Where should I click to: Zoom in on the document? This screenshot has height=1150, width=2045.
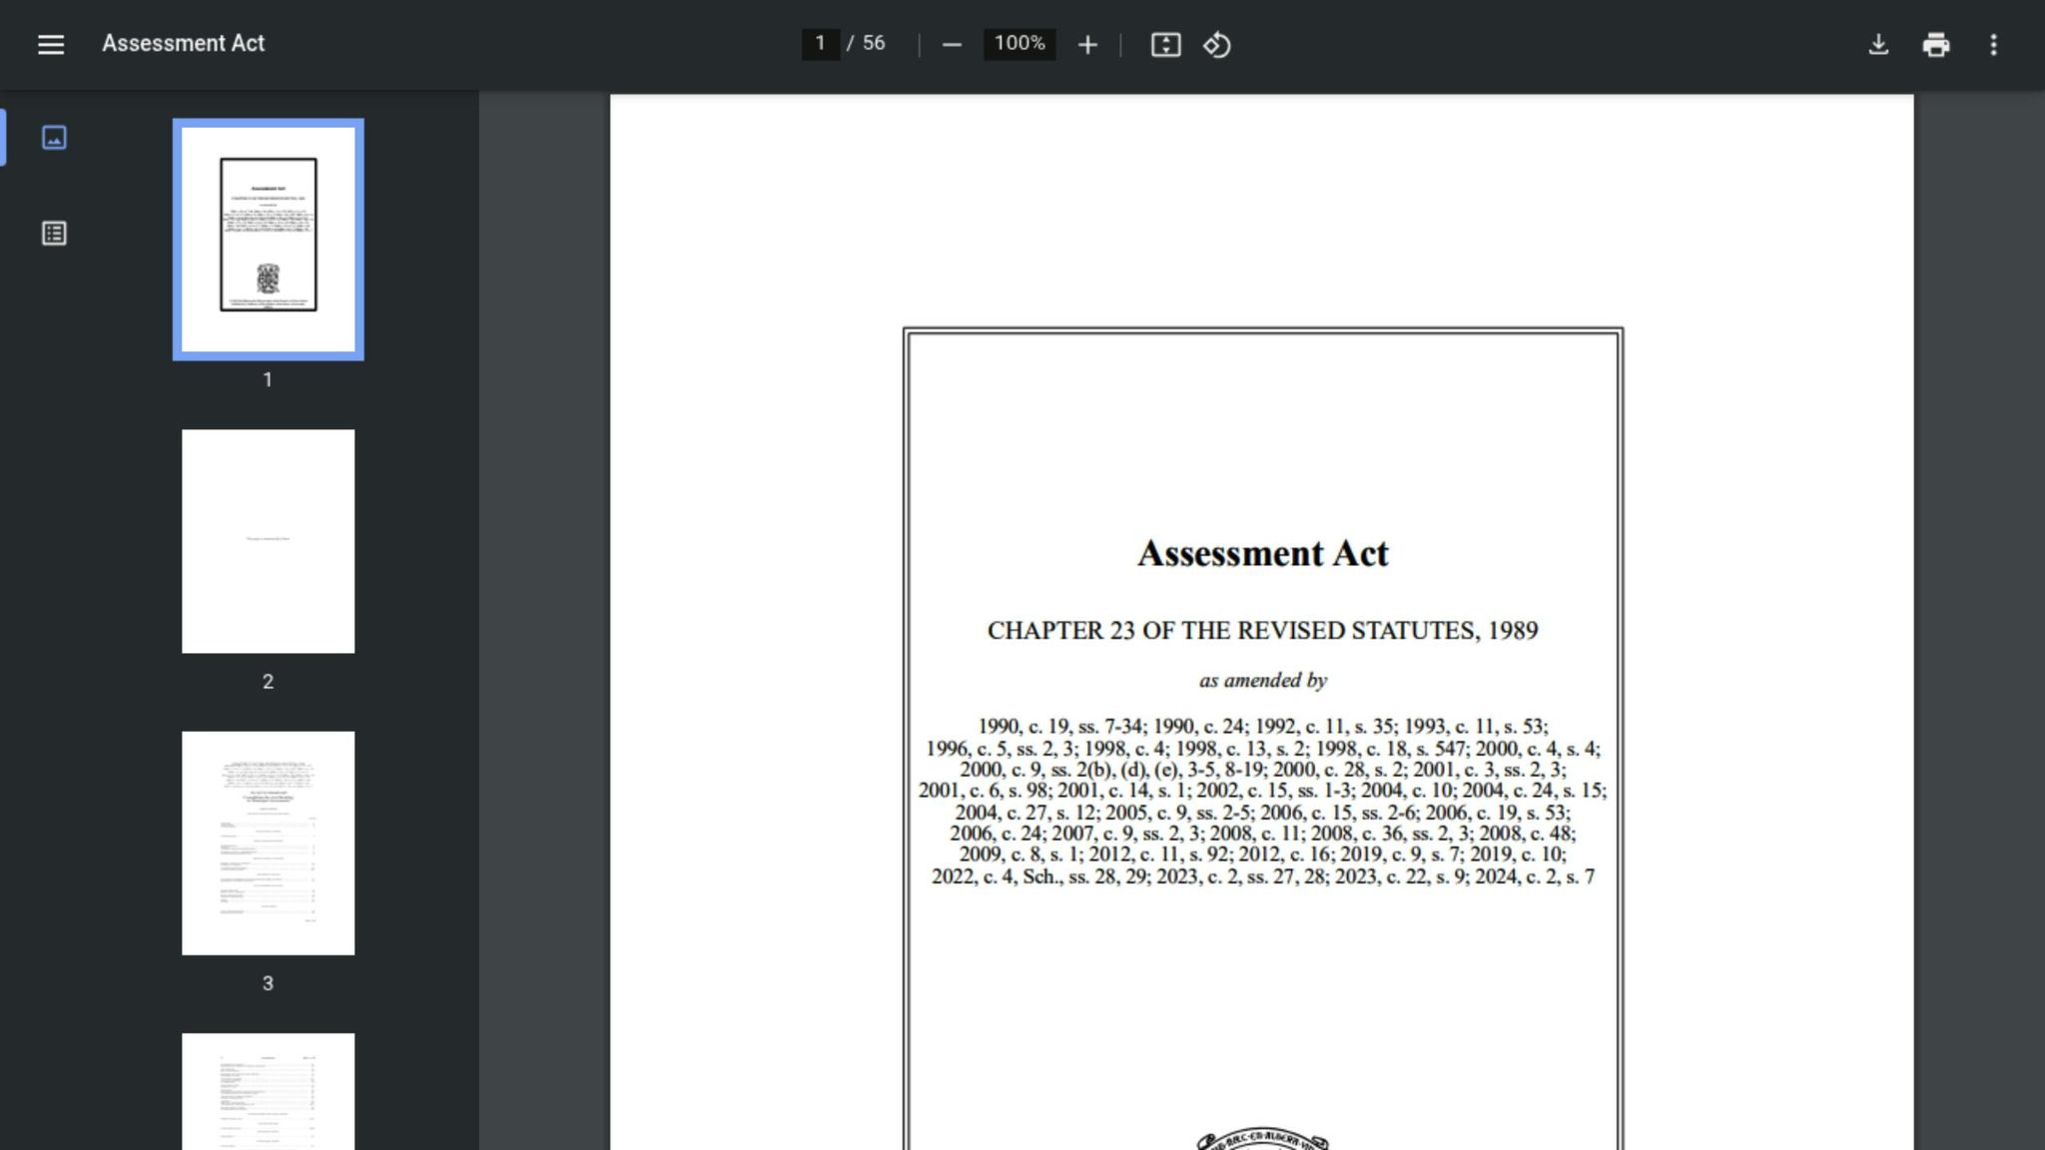(1087, 44)
